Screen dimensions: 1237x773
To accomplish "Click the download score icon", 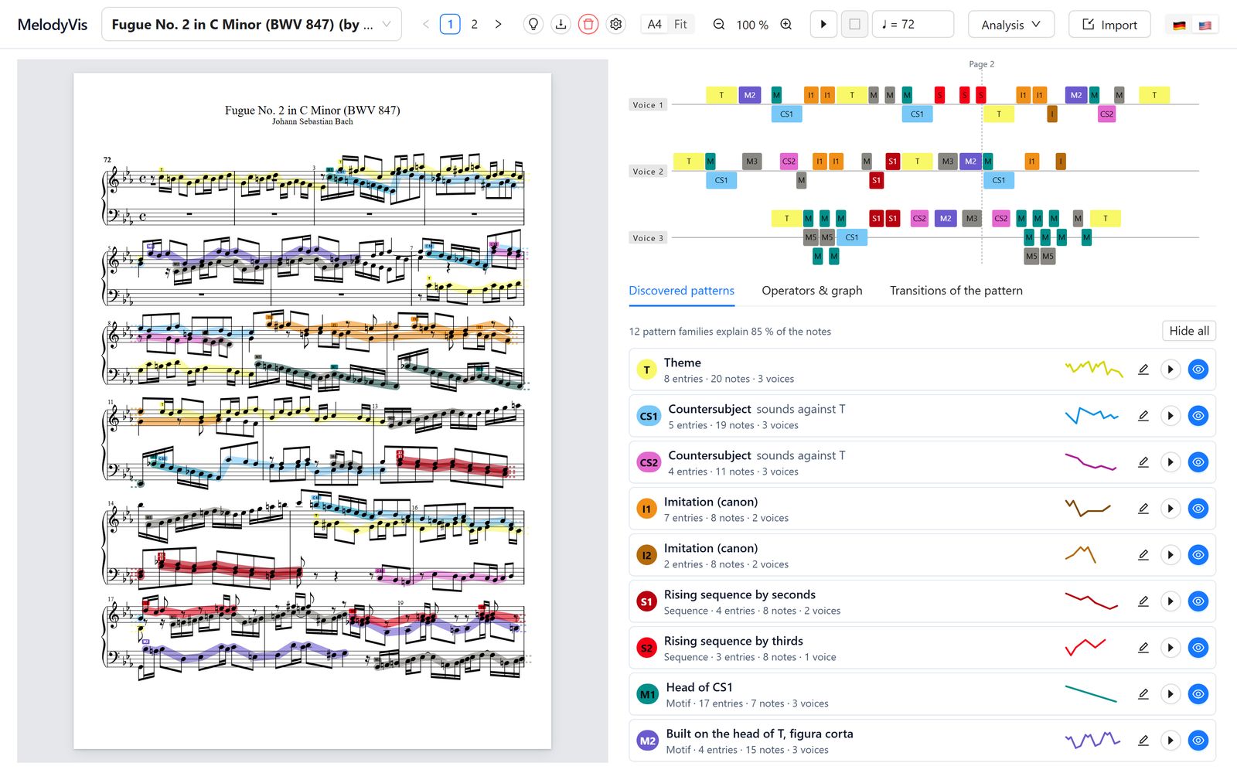I will (x=561, y=24).
